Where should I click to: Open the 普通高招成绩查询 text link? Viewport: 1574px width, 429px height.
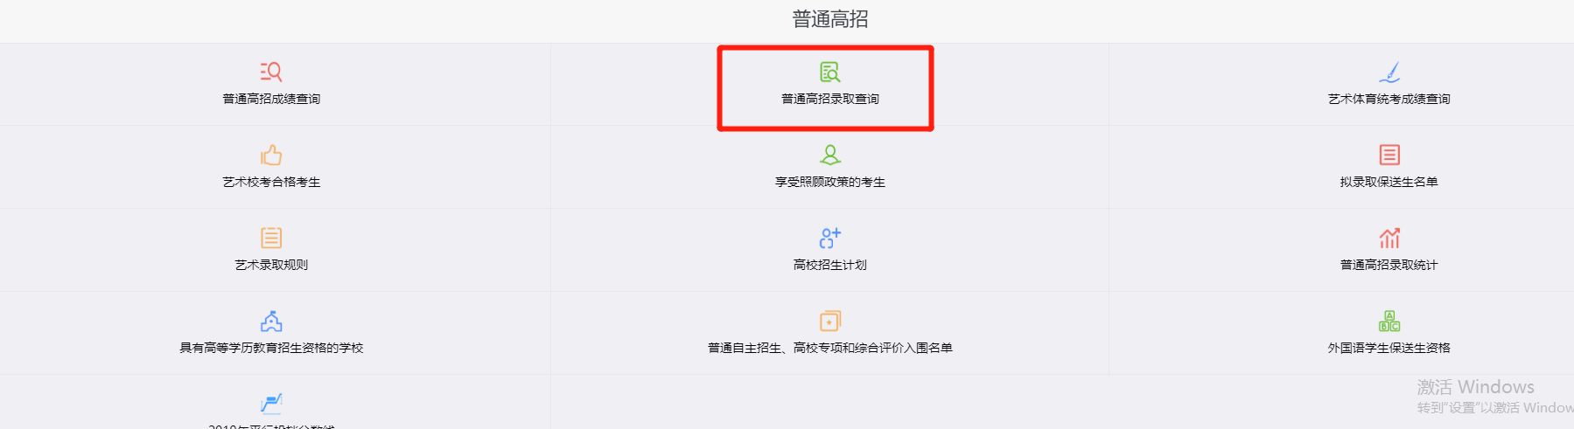271,99
